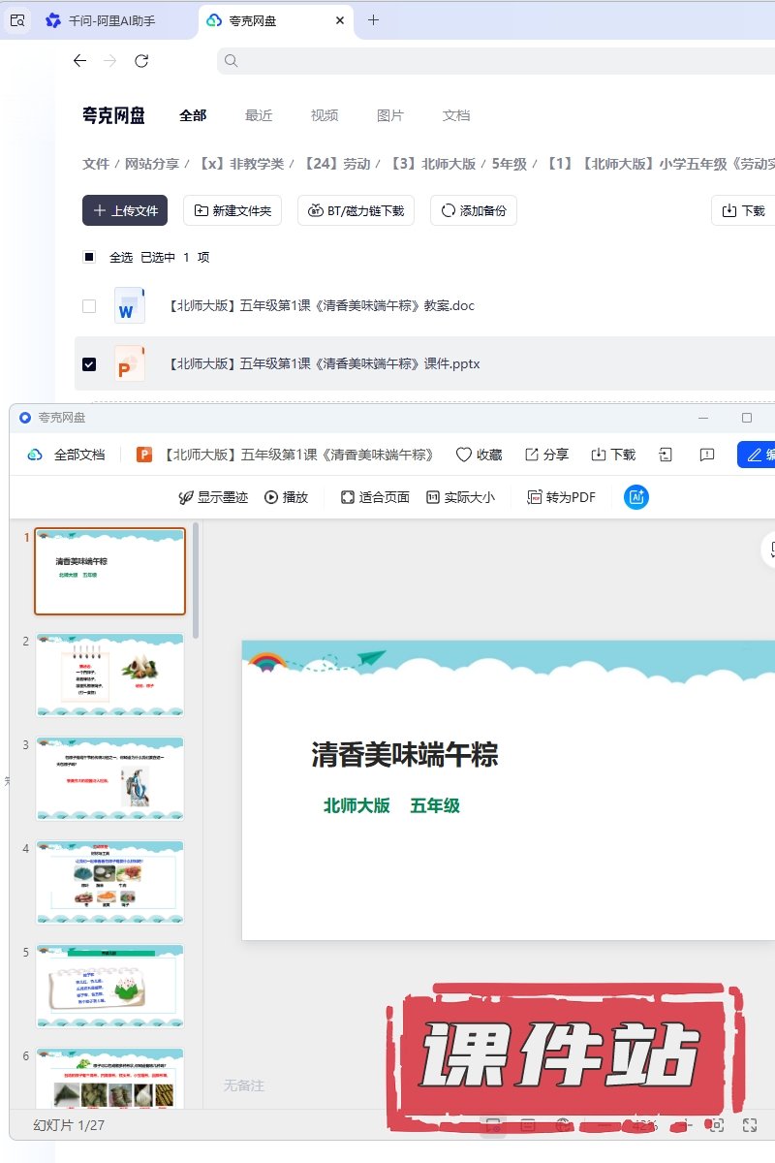The width and height of the screenshot is (775, 1163).
Task: Start slideshow with 播放 button
Action: click(286, 497)
